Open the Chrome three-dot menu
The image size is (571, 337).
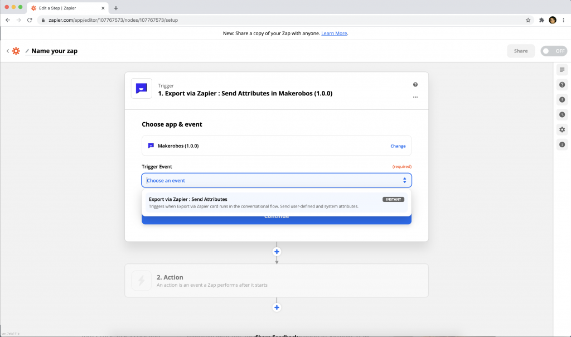pos(563,20)
